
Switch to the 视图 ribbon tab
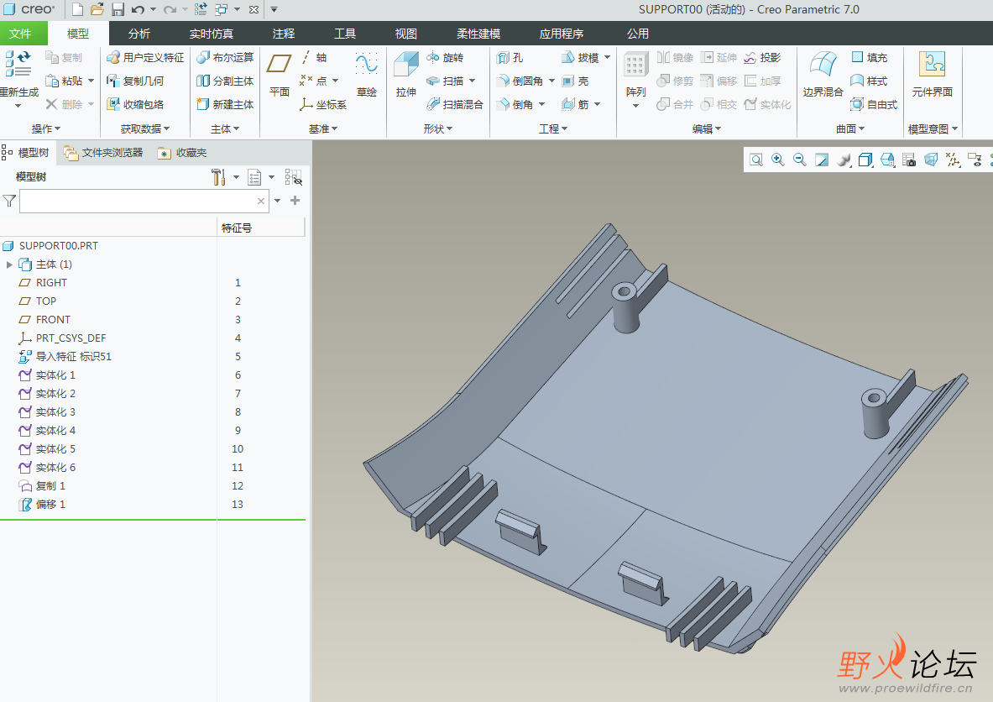click(406, 34)
